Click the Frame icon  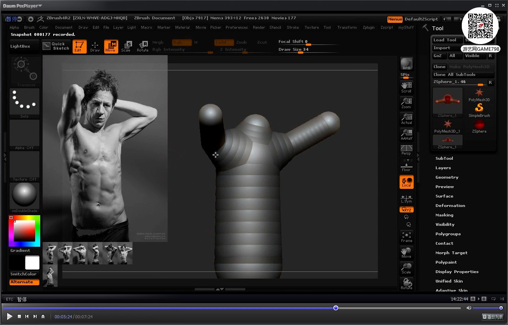[406, 237]
